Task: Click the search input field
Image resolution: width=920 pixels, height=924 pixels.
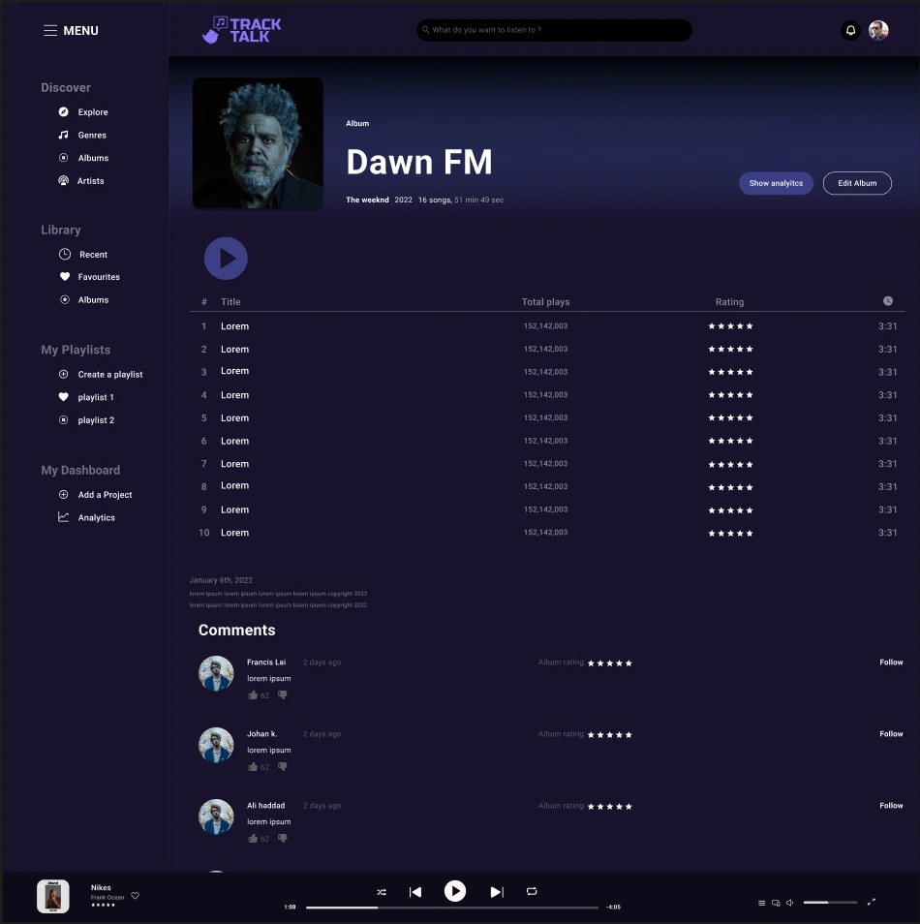Action: click(554, 30)
